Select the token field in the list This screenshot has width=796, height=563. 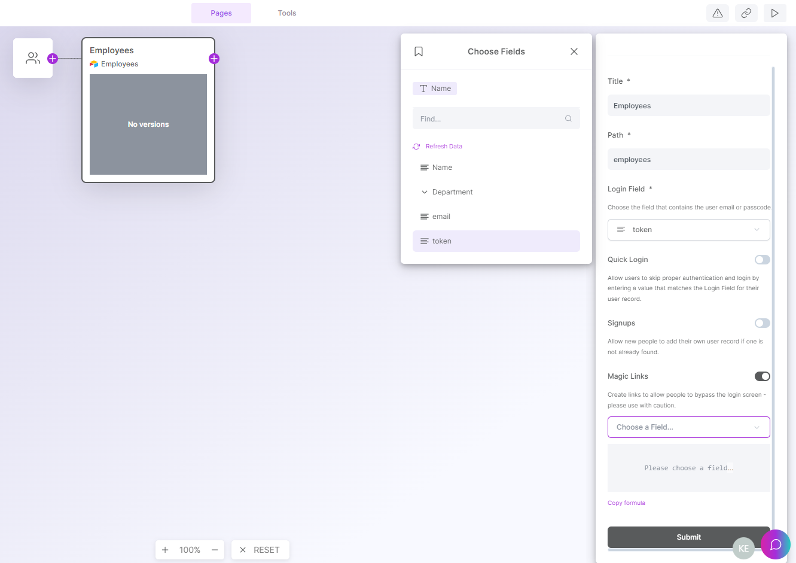[496, 241]
